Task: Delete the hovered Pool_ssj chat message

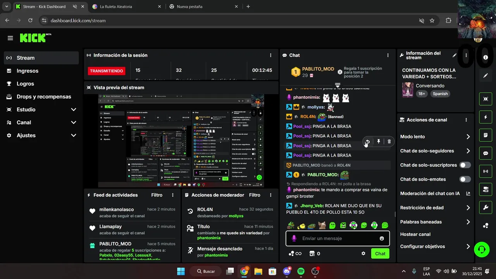Action: (389, 141)
